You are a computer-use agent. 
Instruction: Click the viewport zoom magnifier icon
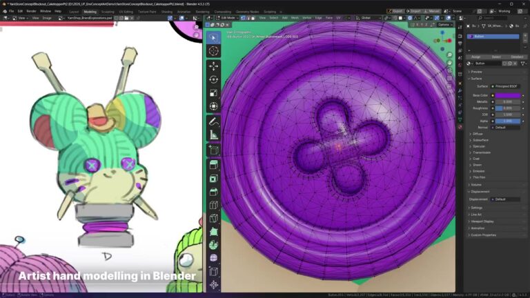click(x=449, y=55)
